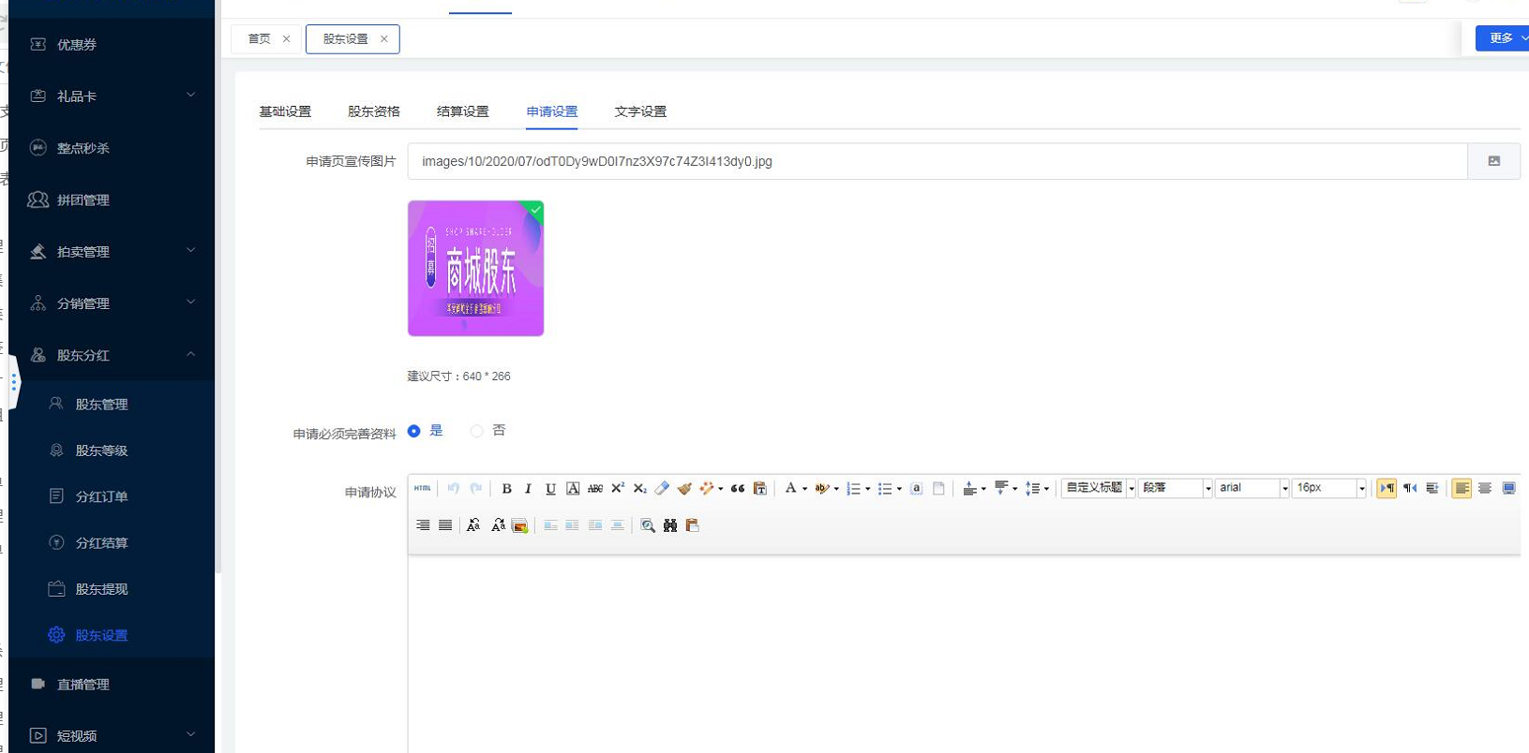Open 优惠券 in the sidebar

(77, 45)
